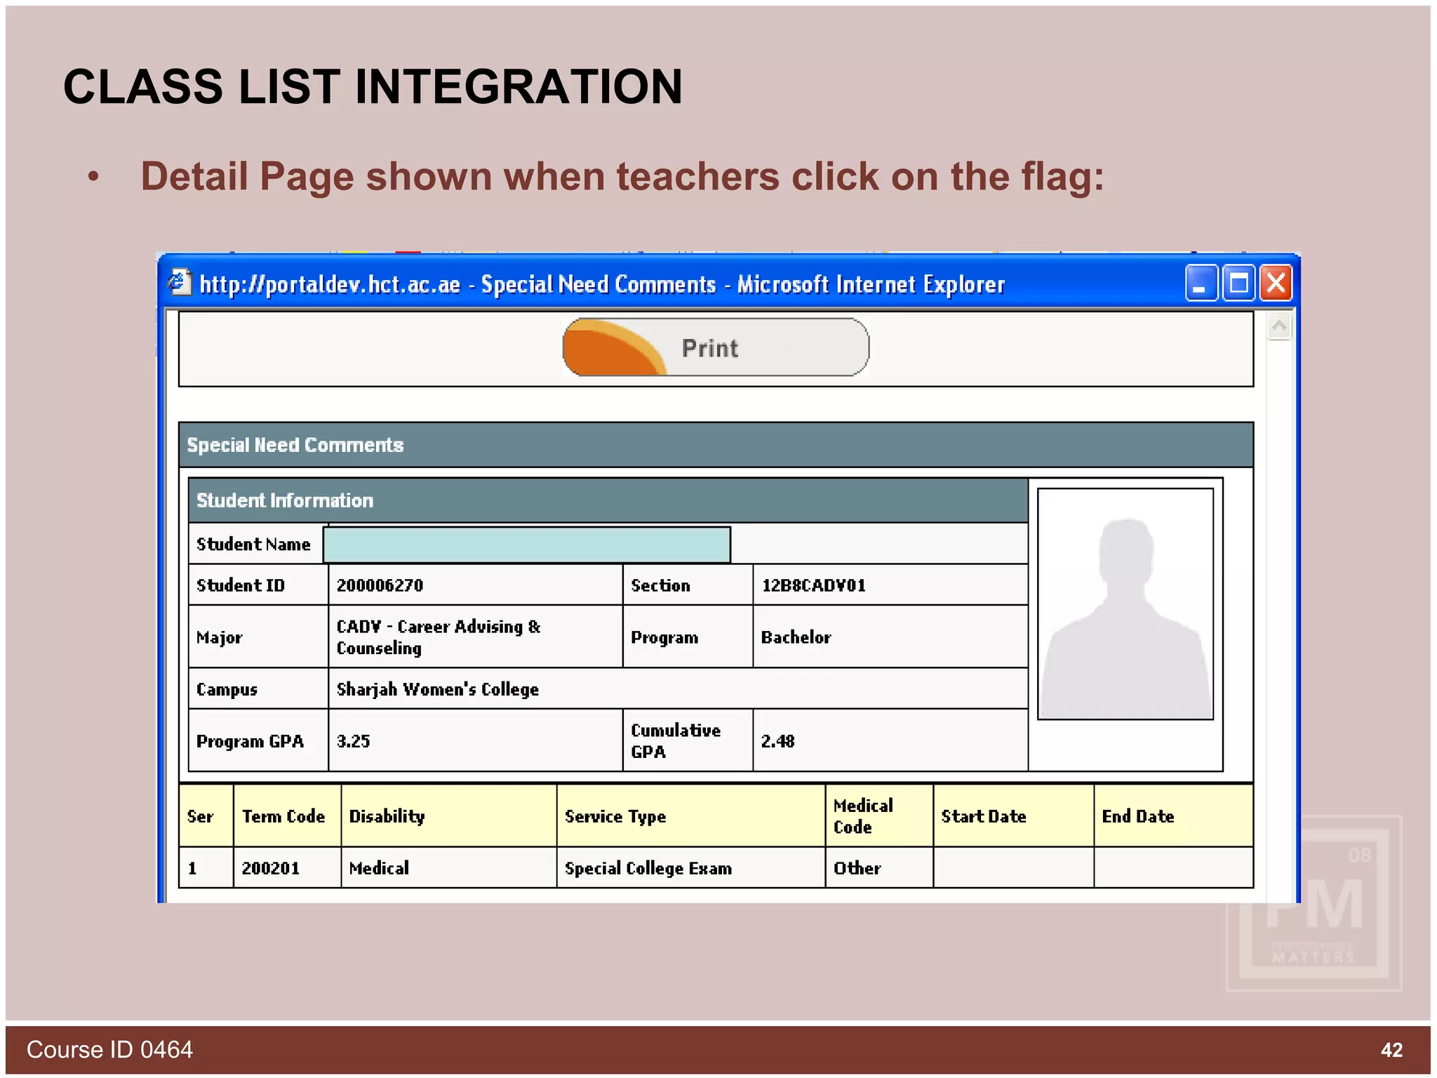Viewport: 1437px width, 1078px height.
Task: Click the 'Service Type' column header
Action: coord(691,816)
